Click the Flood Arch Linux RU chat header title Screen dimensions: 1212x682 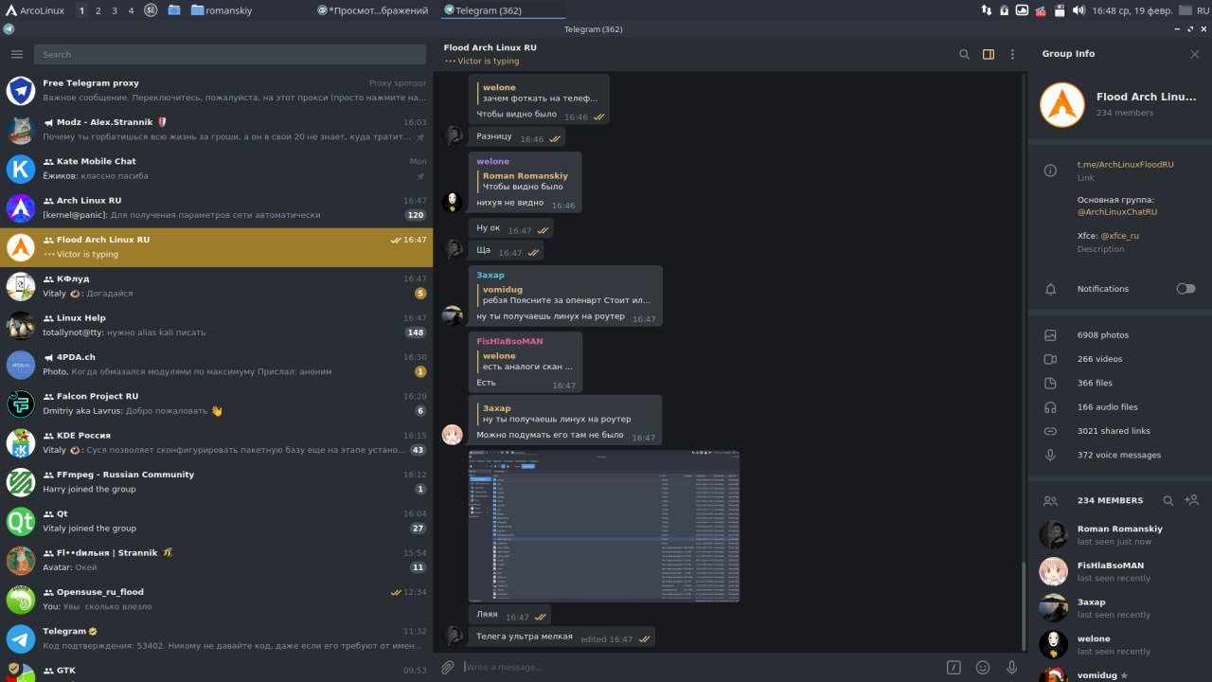490,47
